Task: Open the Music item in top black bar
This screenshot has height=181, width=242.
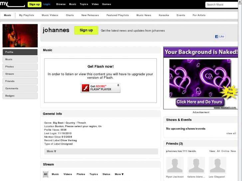Action: [x=73, y=4]
